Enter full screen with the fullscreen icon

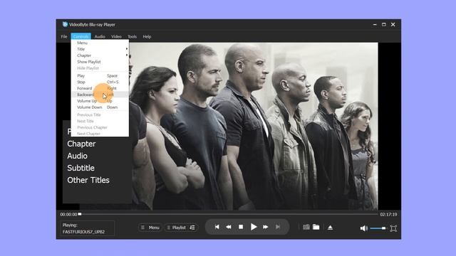[x=393, y=228]
